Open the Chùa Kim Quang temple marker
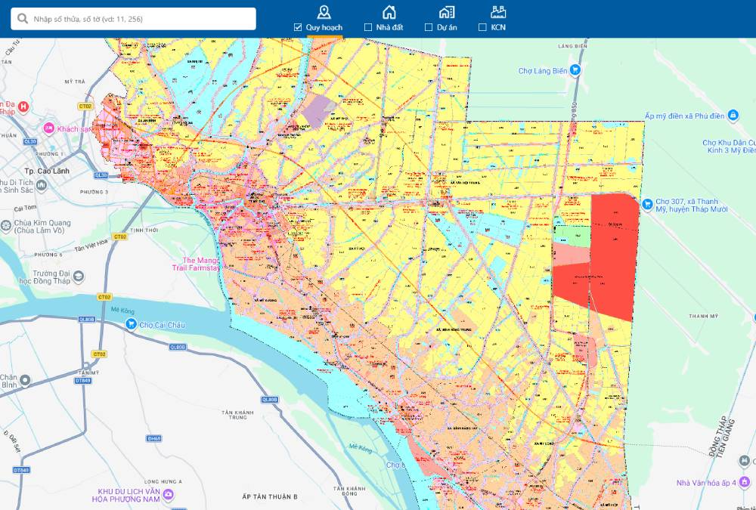Image resolution: width=756 pixels, height=510 pixels. 6,226
